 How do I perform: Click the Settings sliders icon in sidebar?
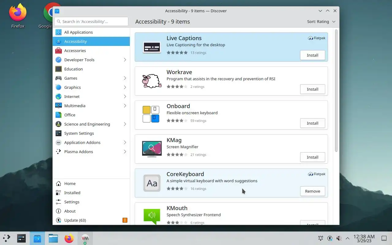click(58, 202)
